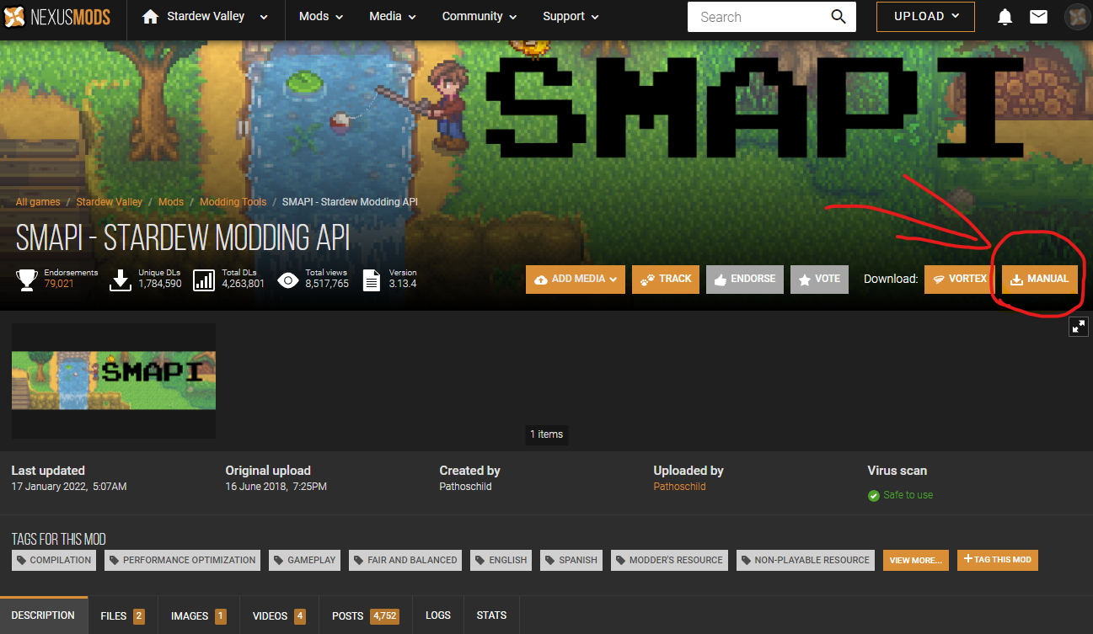Download with Vortex
Viewport: 1093px width, 634px height.
pos(959,280)
